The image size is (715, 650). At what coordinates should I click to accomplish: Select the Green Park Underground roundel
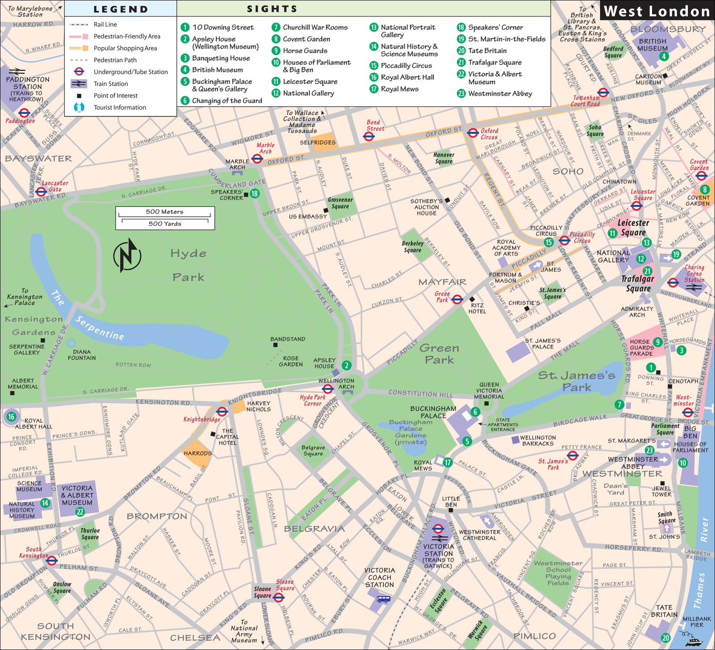[457, 299]
